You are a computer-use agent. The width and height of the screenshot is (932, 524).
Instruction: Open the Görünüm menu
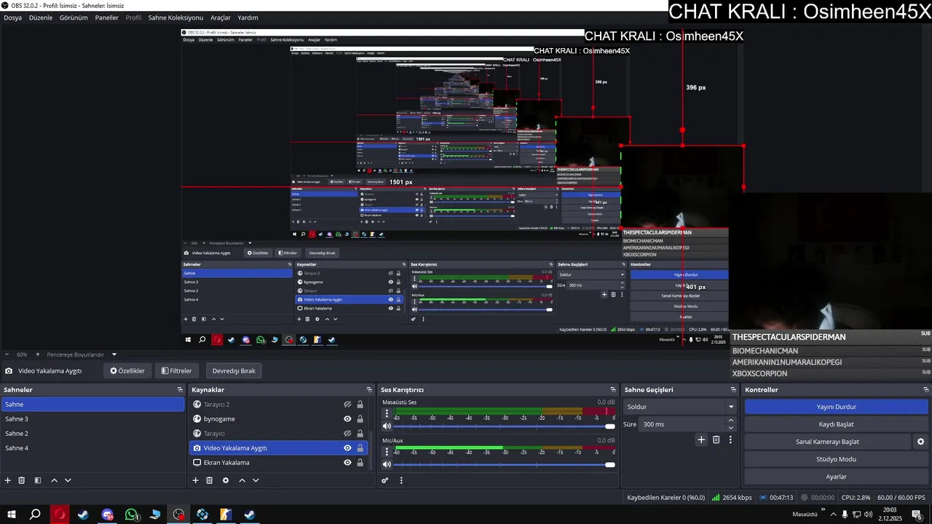point(74,17)
